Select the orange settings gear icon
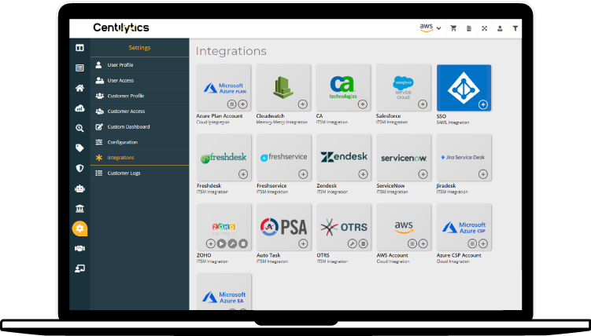 tap(79, 228)
